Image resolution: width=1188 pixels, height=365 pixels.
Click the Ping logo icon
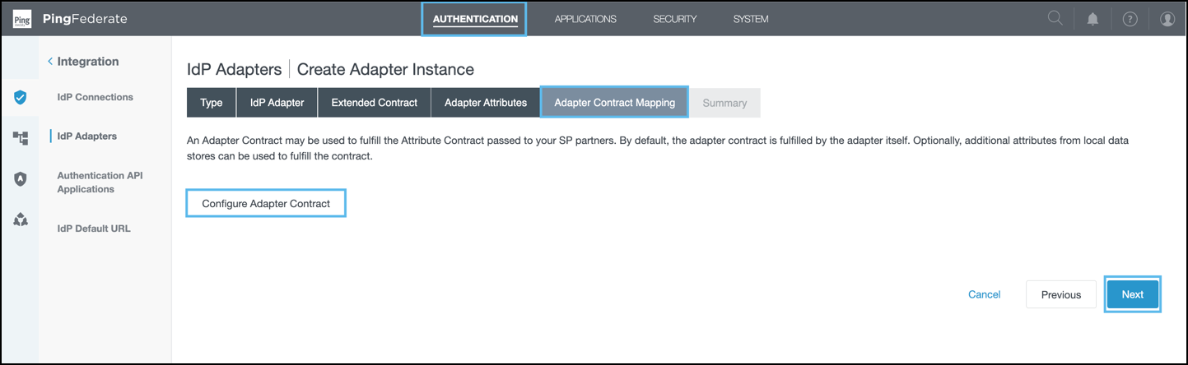tap(22, 19)
